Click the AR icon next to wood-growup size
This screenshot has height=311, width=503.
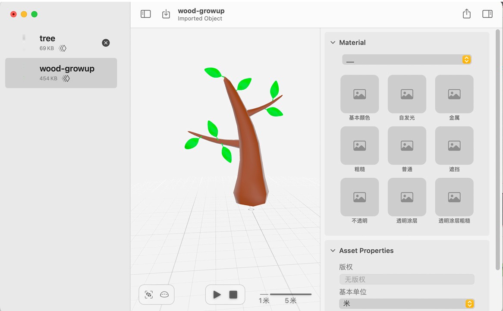pos(66,79)
